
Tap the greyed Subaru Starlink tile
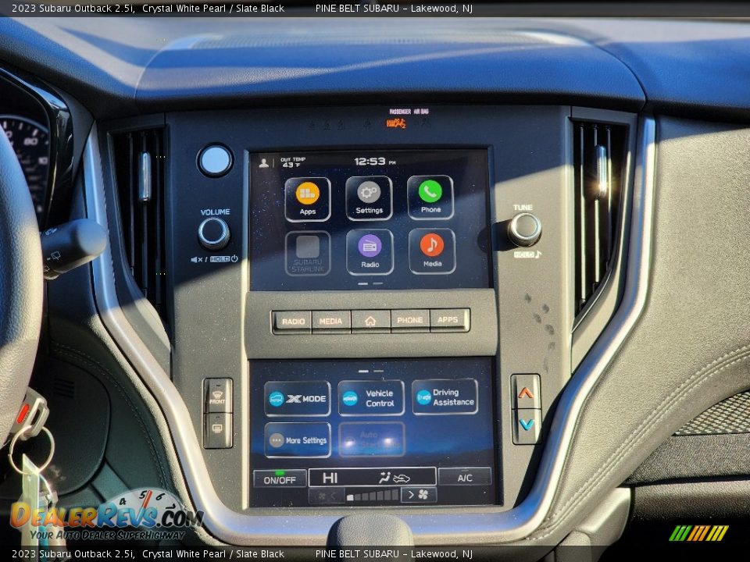(x=308, y=253)
